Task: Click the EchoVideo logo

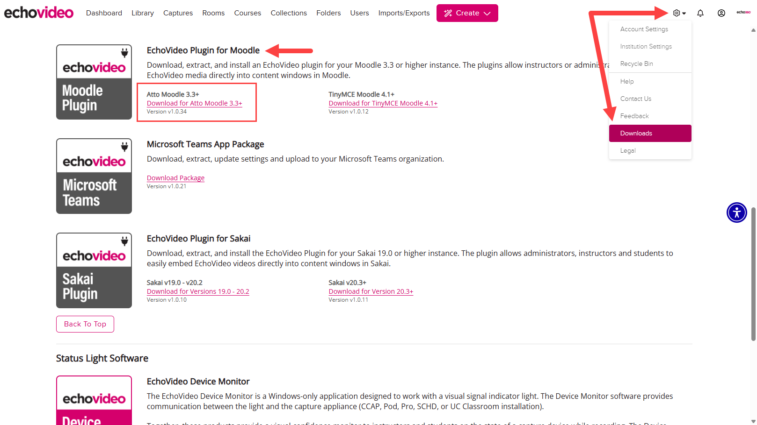Action: click(x=38, y=12)
